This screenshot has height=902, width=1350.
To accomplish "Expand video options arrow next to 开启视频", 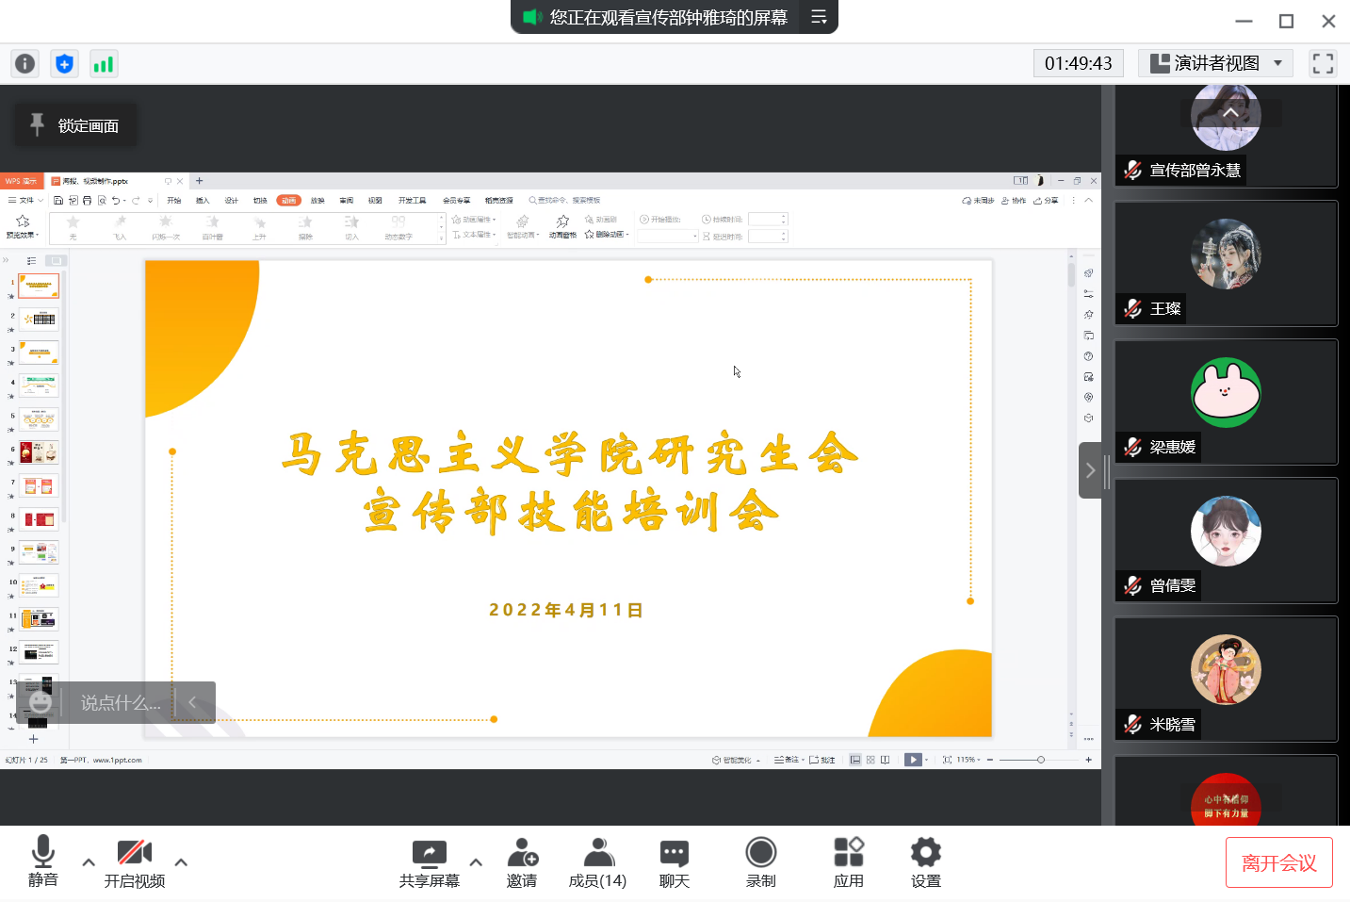I will point(181,861).
